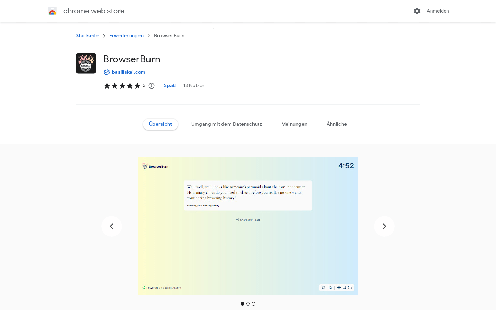
Task: Click the Chrome Web Store rainbow logo
Action: pyautogui.click(x=52, y=11)
